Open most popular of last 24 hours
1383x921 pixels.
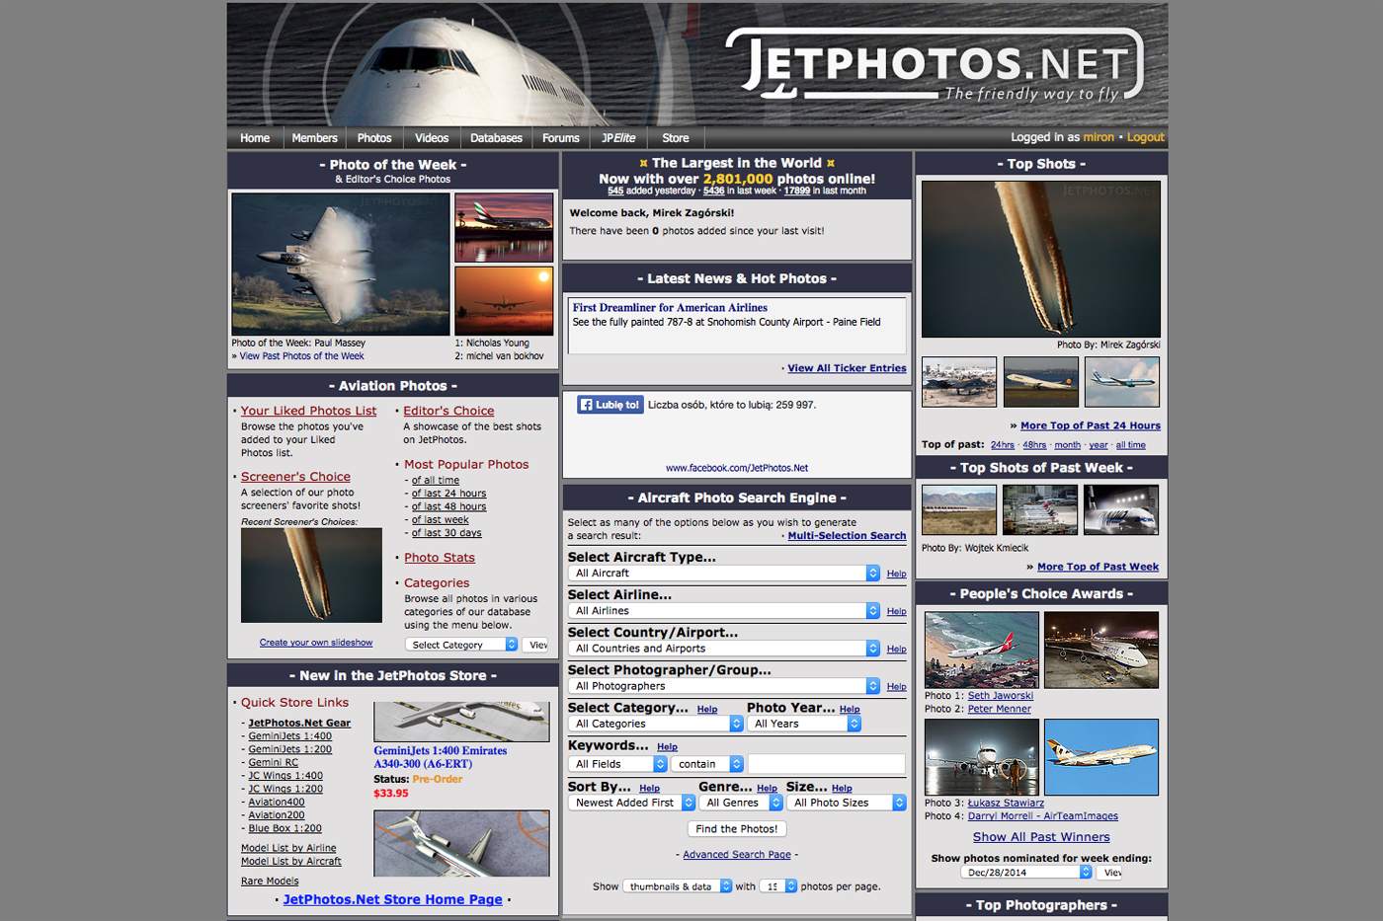tap(448, 493)
